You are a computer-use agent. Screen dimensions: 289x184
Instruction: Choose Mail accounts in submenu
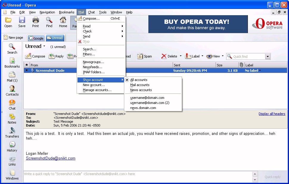point(140,85)
